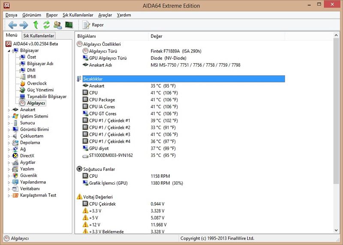Select the Bilgisayar Adı tree item
This screenshot has width=343, height=245.
tap(40, 64)
